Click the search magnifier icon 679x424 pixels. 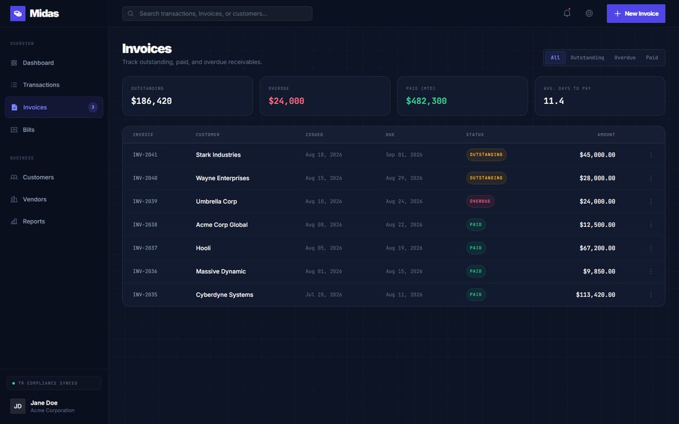tap(130, 14)
